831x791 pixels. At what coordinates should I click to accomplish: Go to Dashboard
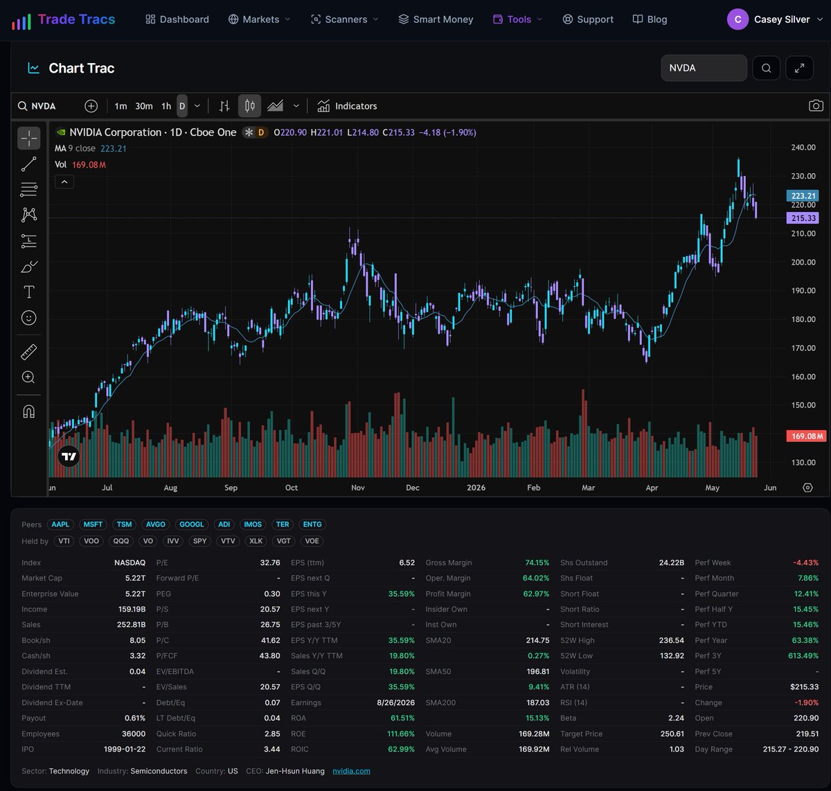[177, 19]
